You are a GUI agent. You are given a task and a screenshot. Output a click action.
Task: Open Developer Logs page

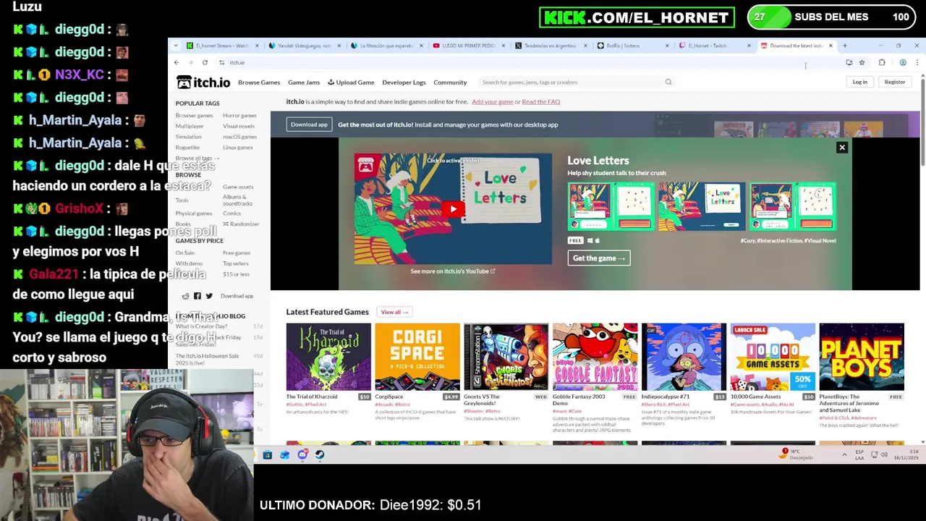pos(404,82)
